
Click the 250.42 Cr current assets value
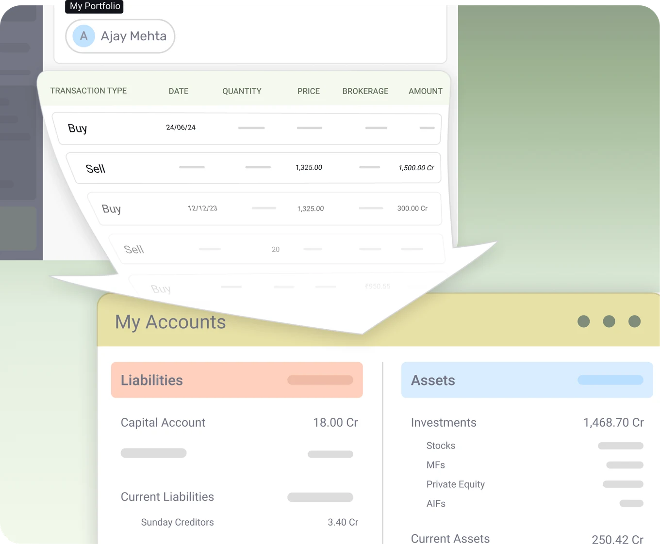click(x=618, y=540)
